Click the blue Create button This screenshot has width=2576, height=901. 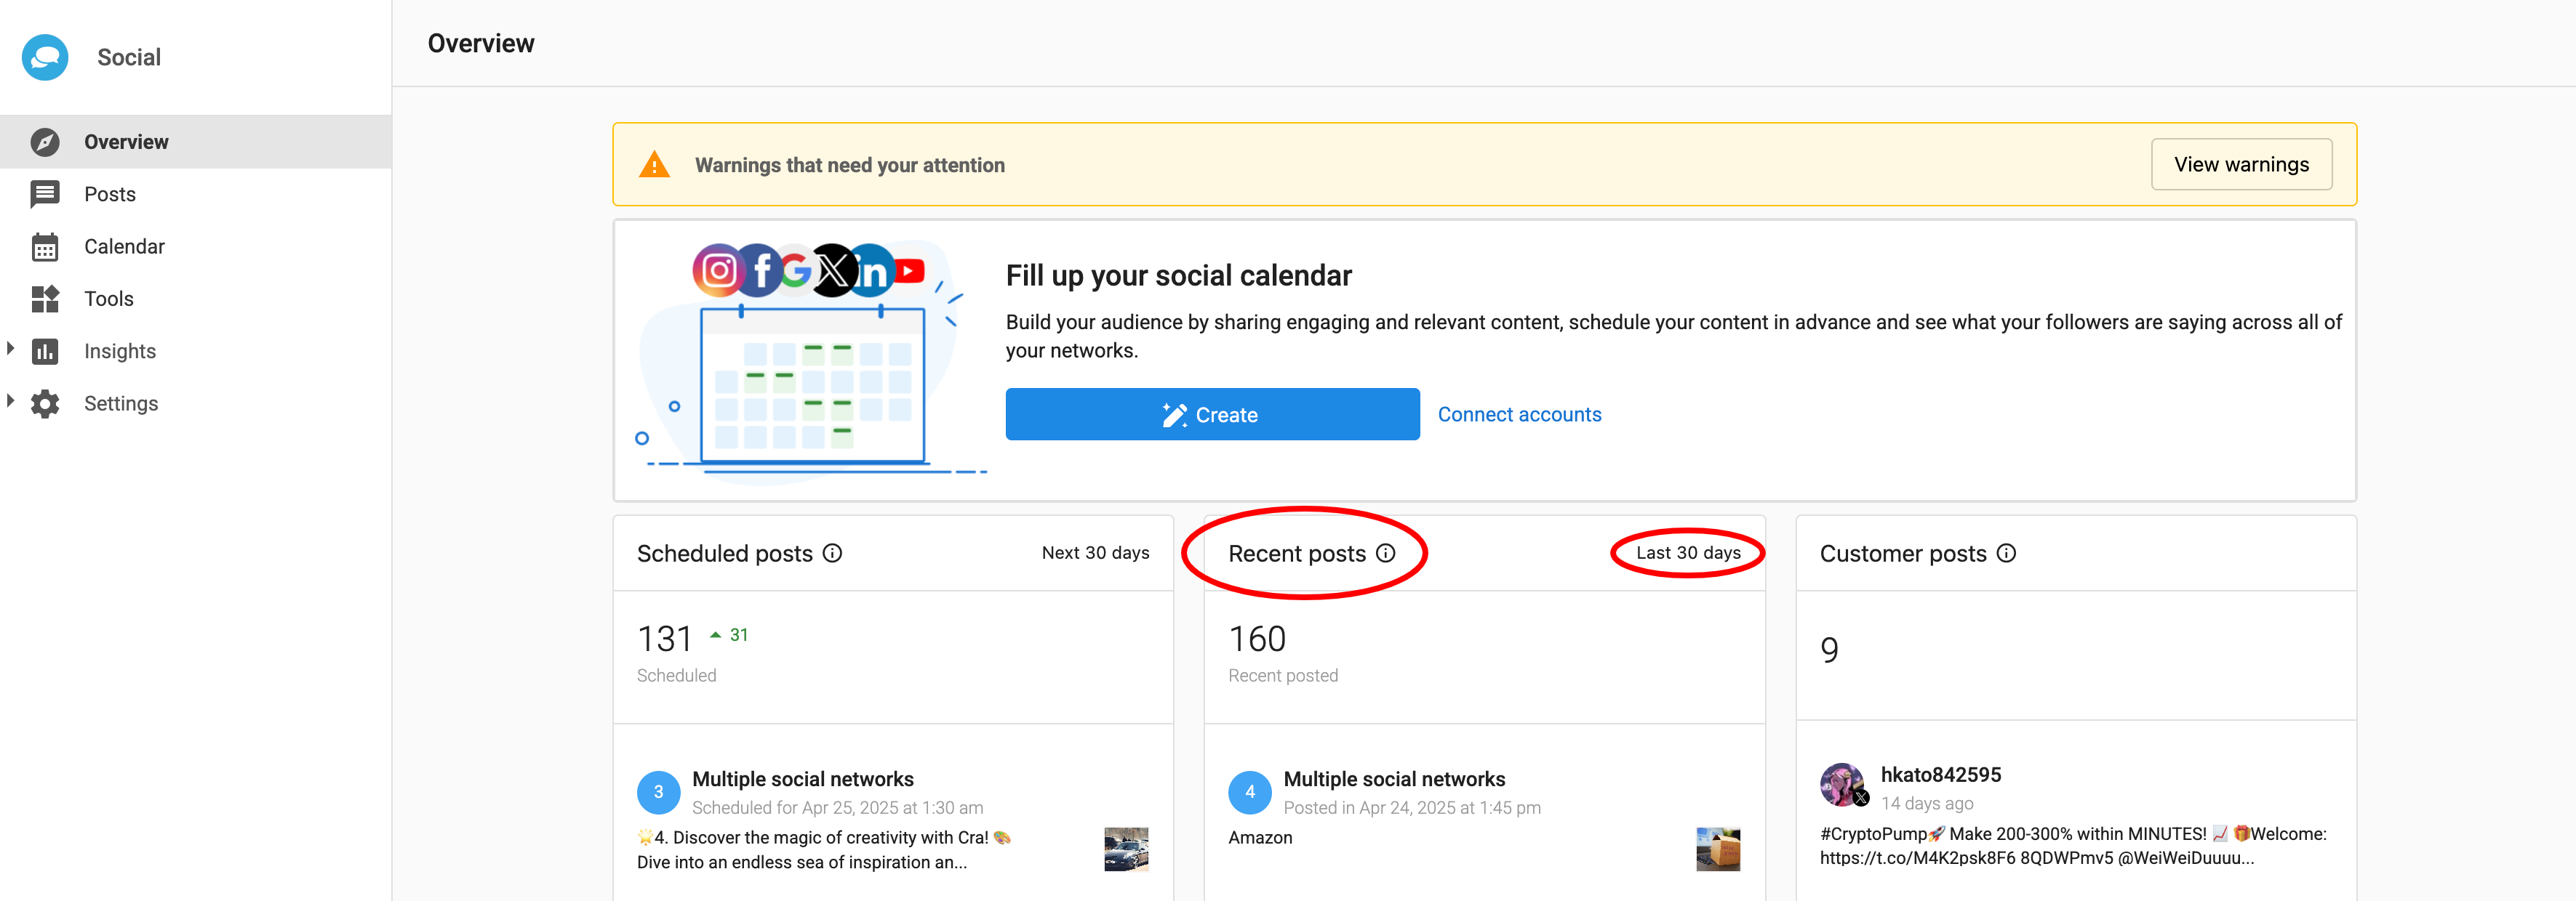pyautogui.click(x=1212, y=415)
